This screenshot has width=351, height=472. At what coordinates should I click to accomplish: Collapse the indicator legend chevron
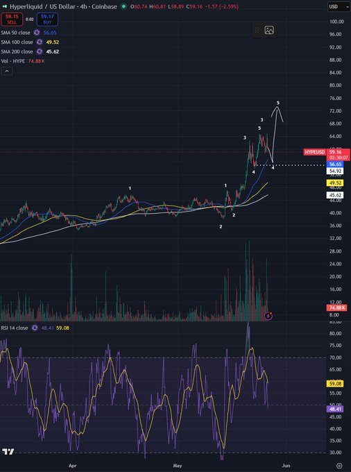[7, 71]
